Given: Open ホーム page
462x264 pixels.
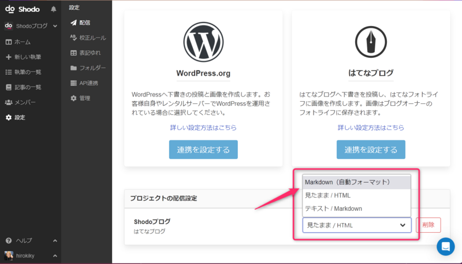Looking at the screenshot, I should pyautogui.click(x=23, y=42).
